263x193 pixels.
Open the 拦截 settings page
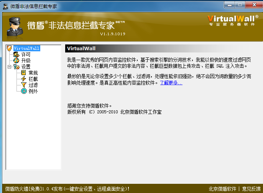click(x=33, y=79)
